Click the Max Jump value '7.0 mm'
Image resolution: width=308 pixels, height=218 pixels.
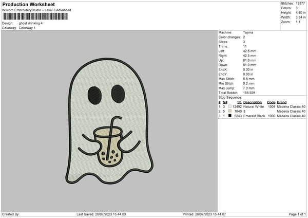click(248, 88)
